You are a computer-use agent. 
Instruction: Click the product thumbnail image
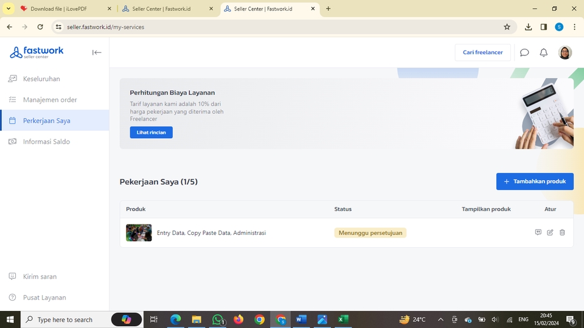pos(139,232)
